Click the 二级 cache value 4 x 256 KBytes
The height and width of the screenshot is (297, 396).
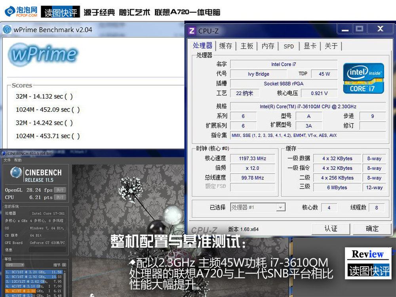point(337,178)
